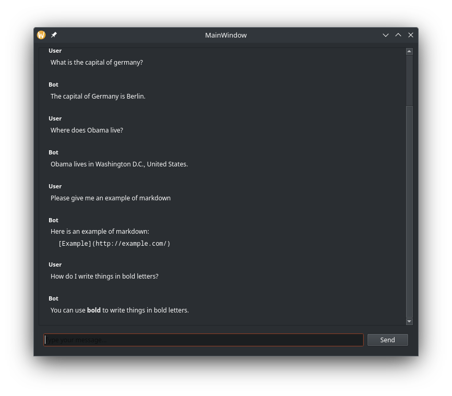Select the MainWindow title text
This screenshot has width=452, height=396.
[x=225, y=35]
